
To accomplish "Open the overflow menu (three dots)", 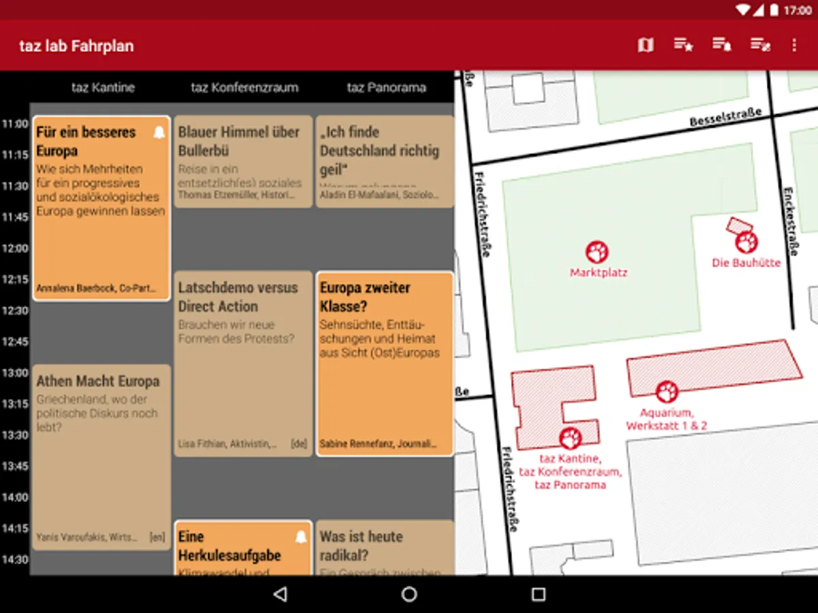I will click(x=794, y=45).
